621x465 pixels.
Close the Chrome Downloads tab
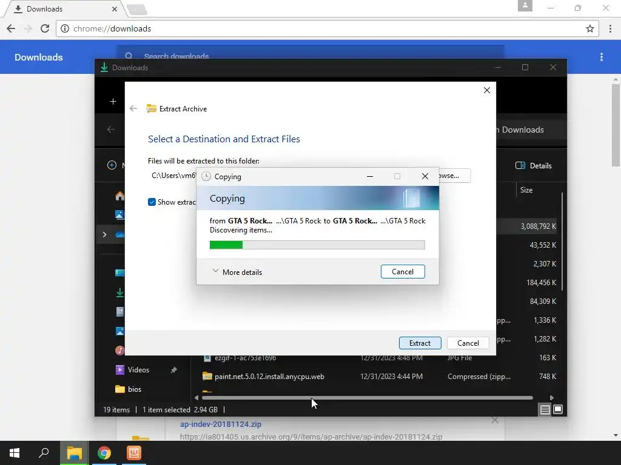pyautogui.click(x=115, y=8)
